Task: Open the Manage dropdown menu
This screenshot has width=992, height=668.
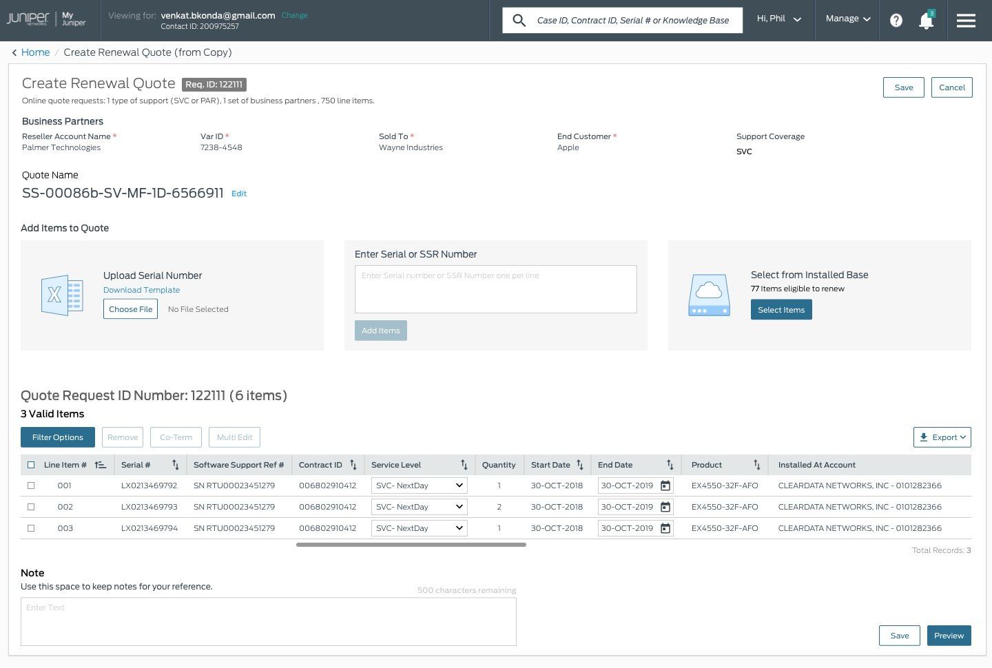Action: click(x=848, y=19)
